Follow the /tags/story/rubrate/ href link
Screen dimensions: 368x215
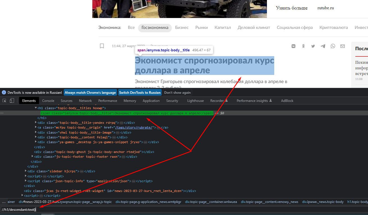point(134,127)
